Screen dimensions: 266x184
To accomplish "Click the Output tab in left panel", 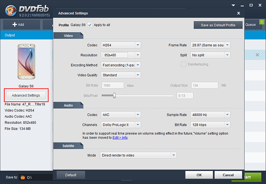I will tap(10, 35).
